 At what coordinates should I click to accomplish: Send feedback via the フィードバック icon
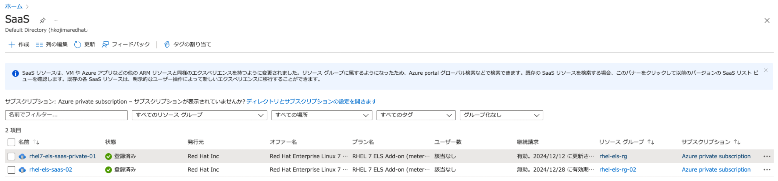tap(105, 44)
